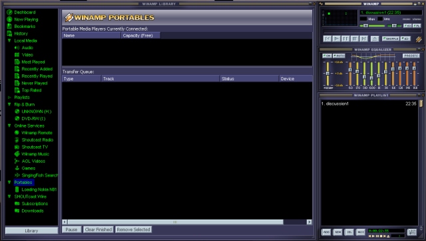The width and height of the screenshot is (426, 241).
Task: Click the Winamp lightning bolt logo in player
Action: 419,39
